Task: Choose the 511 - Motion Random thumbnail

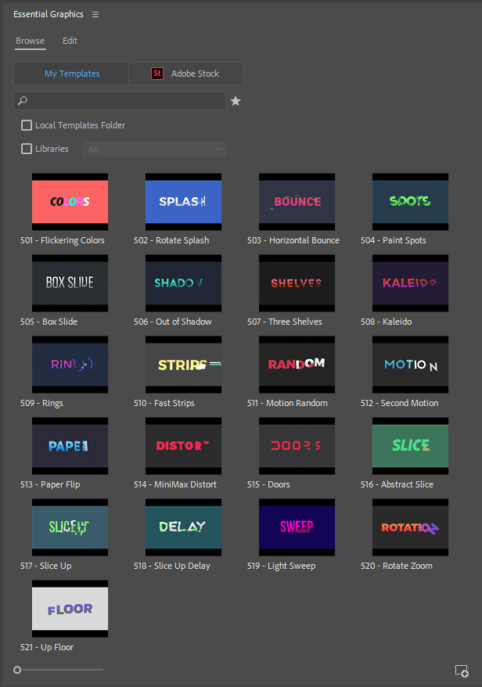Action: click(x=297, y=365)
